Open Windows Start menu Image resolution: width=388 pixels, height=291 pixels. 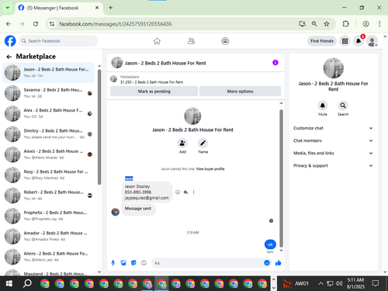click(9, 283)
